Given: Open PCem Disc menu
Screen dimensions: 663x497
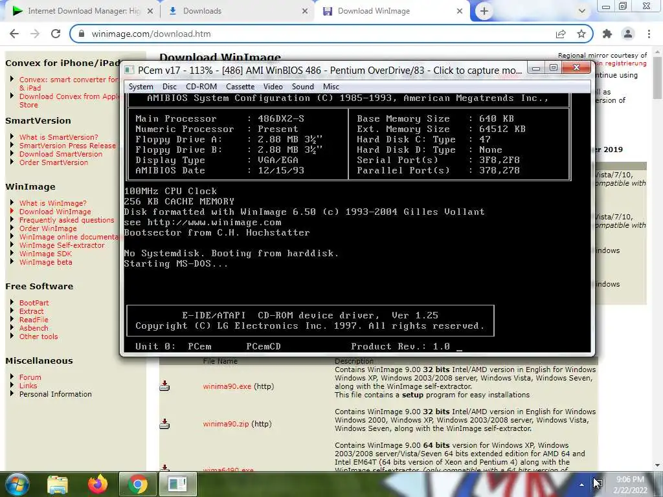Looking at the screenshot, I should (x=169, y=87).
